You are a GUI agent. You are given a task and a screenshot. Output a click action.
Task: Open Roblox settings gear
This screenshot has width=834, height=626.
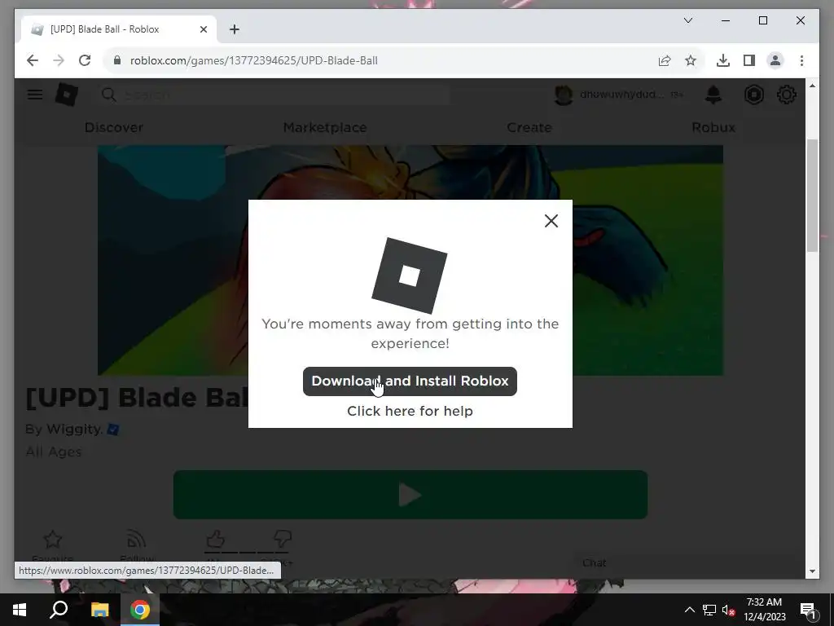coord(786,95)
